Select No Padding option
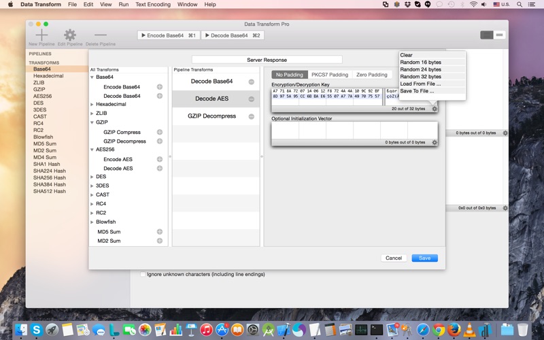The image size is (544, 340). click(x=290, y=75)
